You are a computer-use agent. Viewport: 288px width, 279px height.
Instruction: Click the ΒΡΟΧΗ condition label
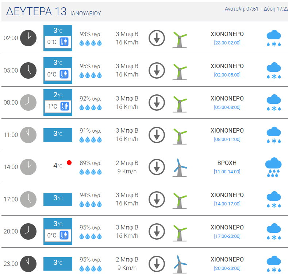pos(227,163)
